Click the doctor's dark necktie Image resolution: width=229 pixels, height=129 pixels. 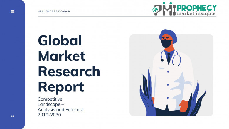[169, 58]
